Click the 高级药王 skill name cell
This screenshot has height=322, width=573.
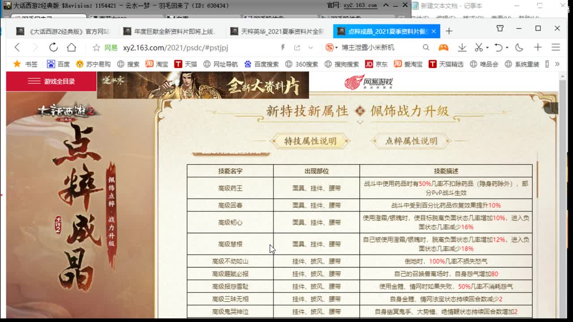230,188
